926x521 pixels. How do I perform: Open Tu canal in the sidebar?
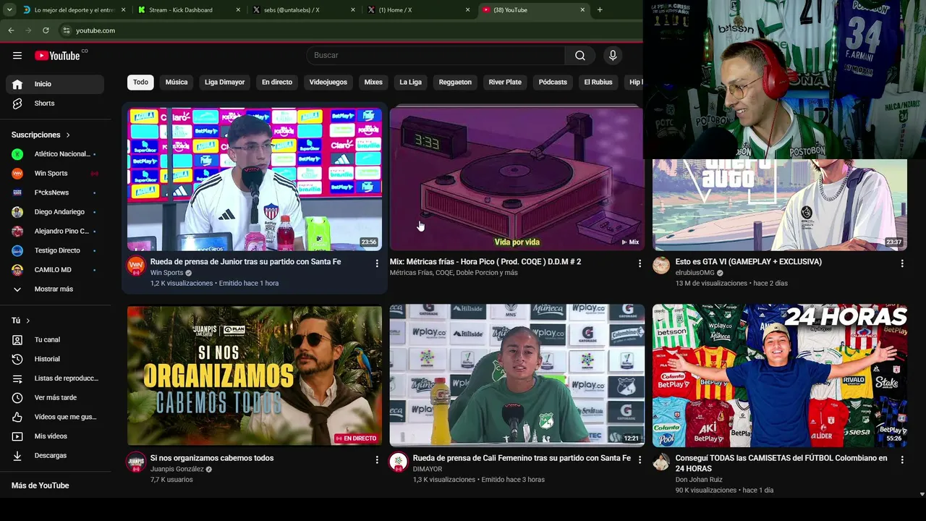point(55,339)
